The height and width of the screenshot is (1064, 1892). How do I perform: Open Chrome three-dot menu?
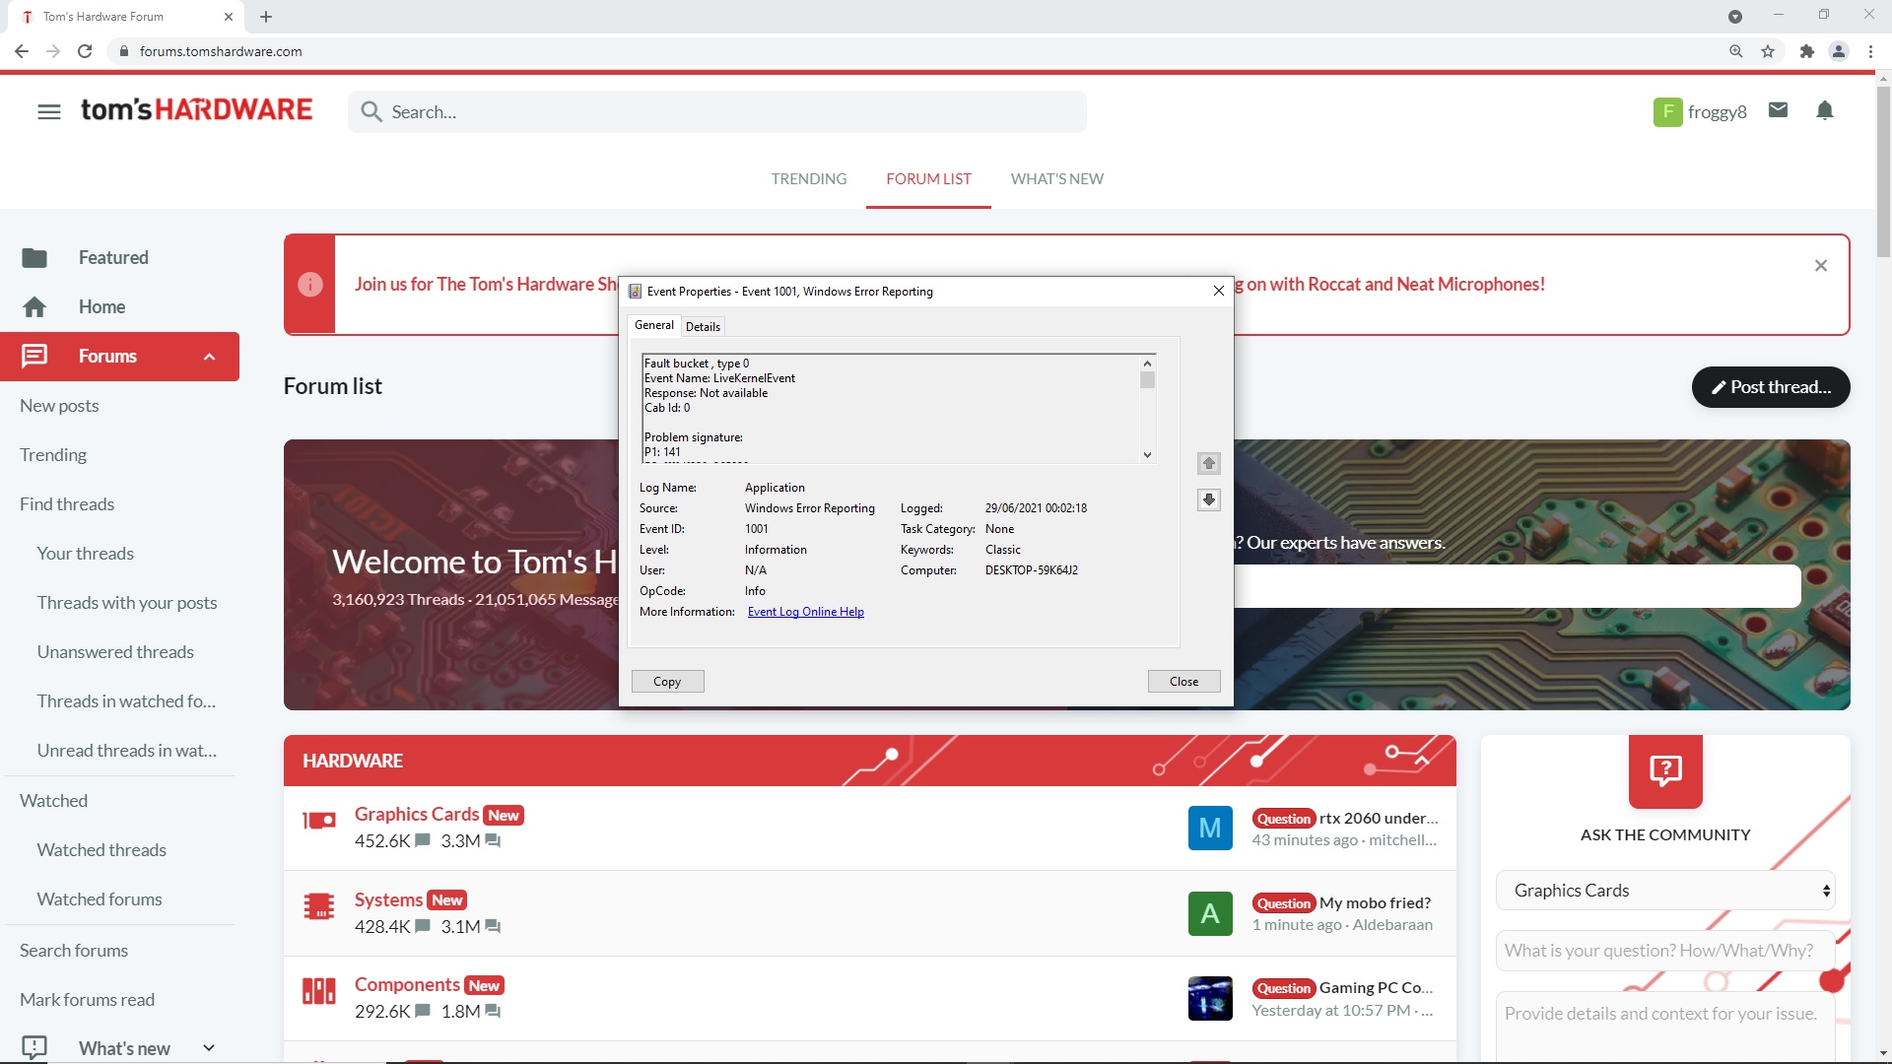(x=1870, y=51)
